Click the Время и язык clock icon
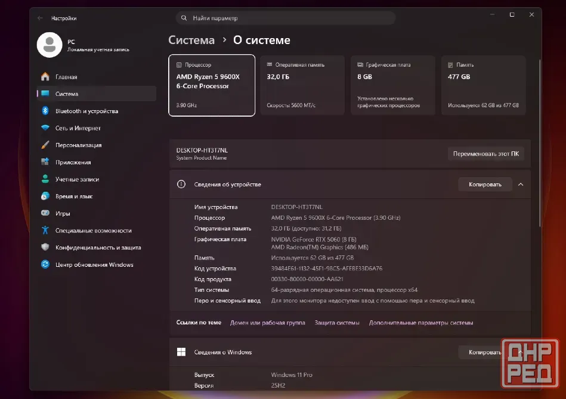 click(x=45, y=196)
